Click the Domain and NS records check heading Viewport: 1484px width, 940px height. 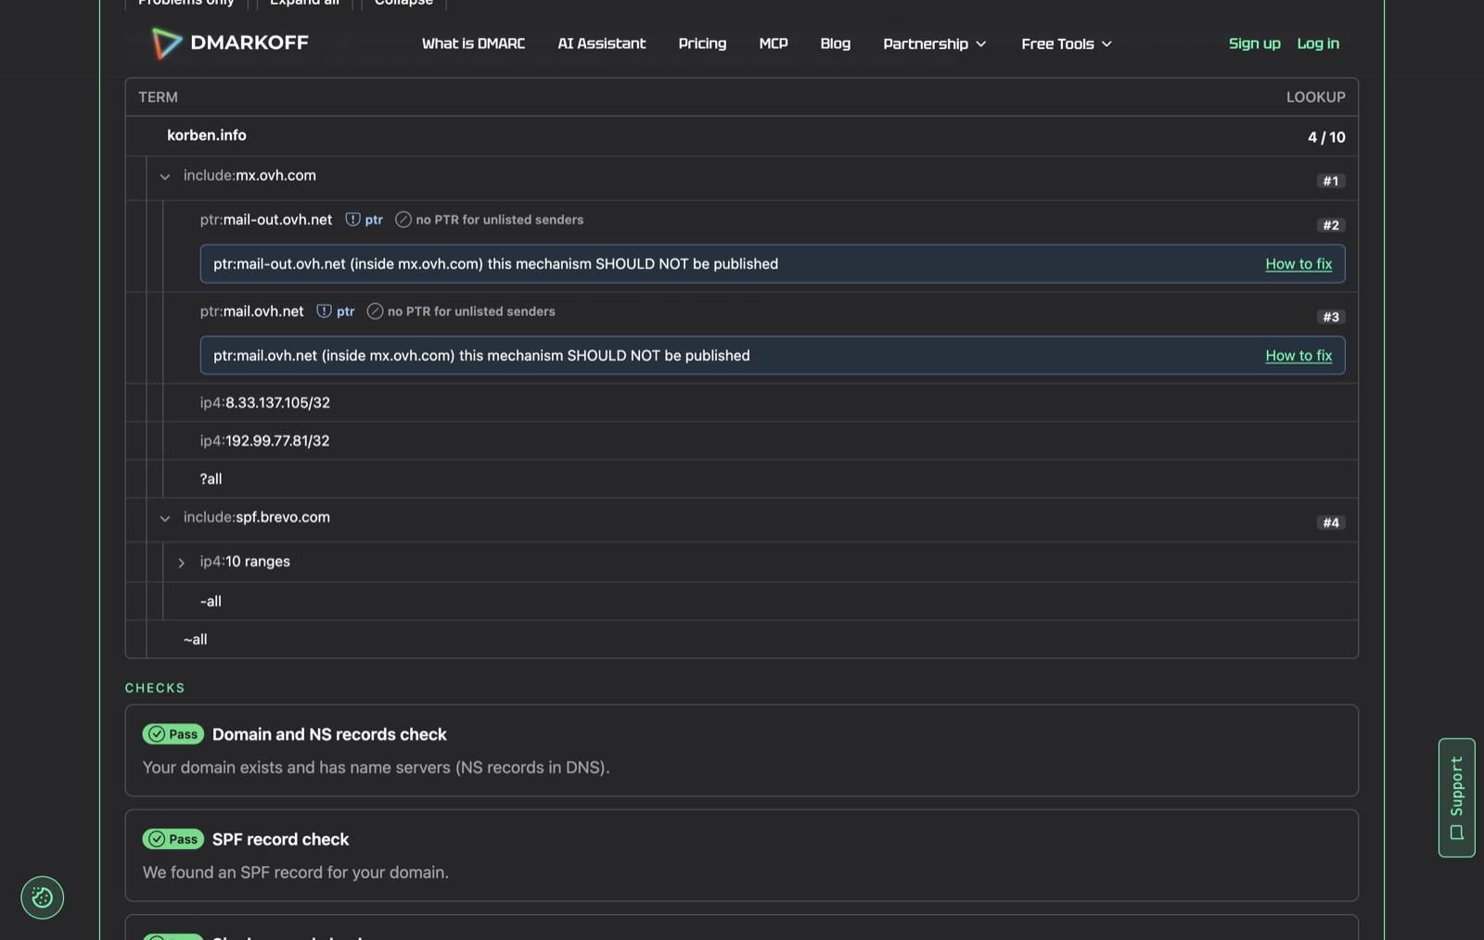point(329,734)
